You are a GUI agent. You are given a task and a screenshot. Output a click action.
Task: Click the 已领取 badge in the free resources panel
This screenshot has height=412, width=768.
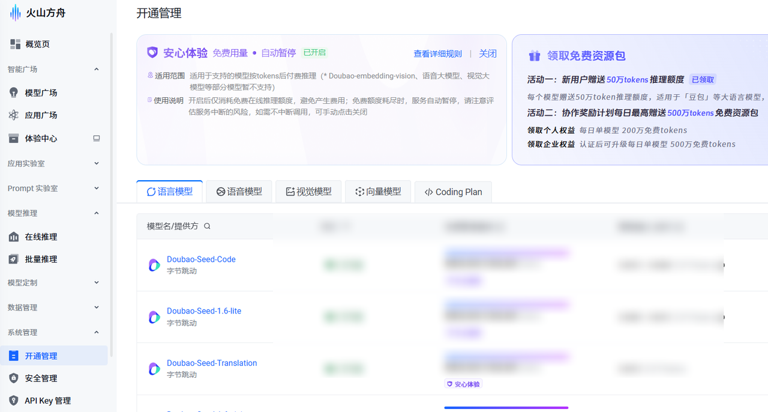(x=702, y=79)
